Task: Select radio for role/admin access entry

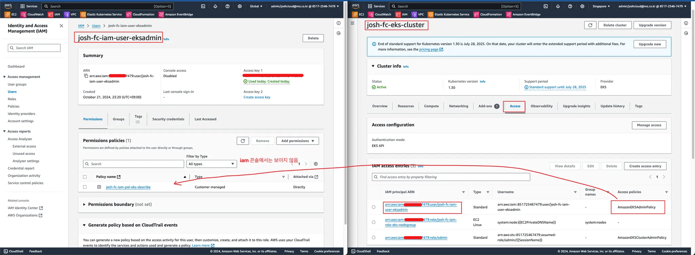Action: coord(374,238)
